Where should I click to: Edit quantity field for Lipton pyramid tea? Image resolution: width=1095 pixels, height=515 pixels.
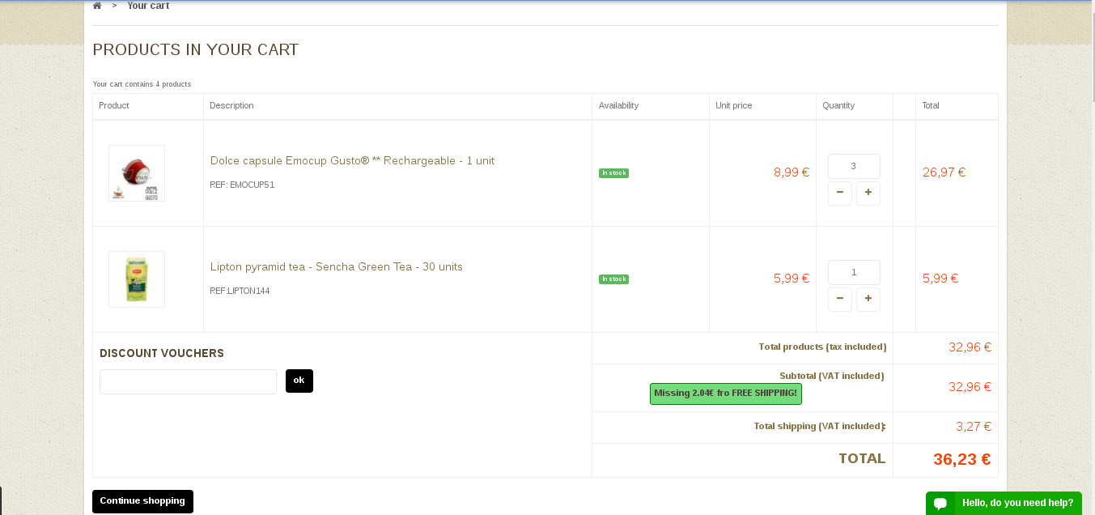854,272
